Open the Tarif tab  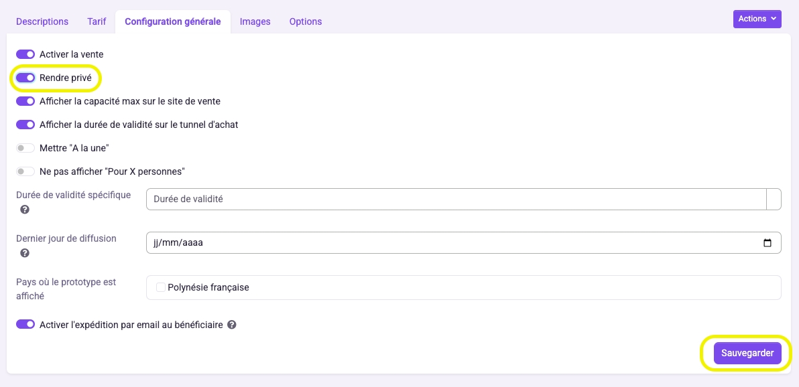point(97,21)
